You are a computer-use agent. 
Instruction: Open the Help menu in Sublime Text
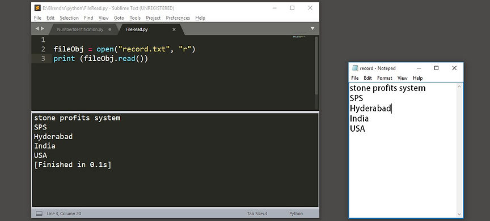point(200,18)
